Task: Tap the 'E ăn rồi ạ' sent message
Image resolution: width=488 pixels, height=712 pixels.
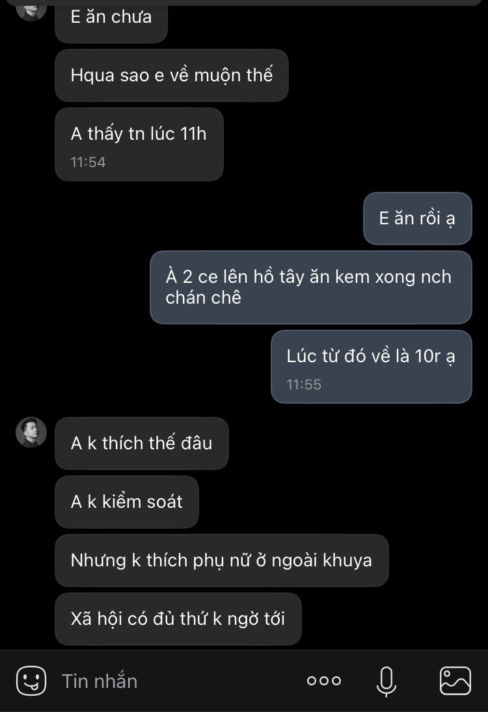Action: (417, 218)
